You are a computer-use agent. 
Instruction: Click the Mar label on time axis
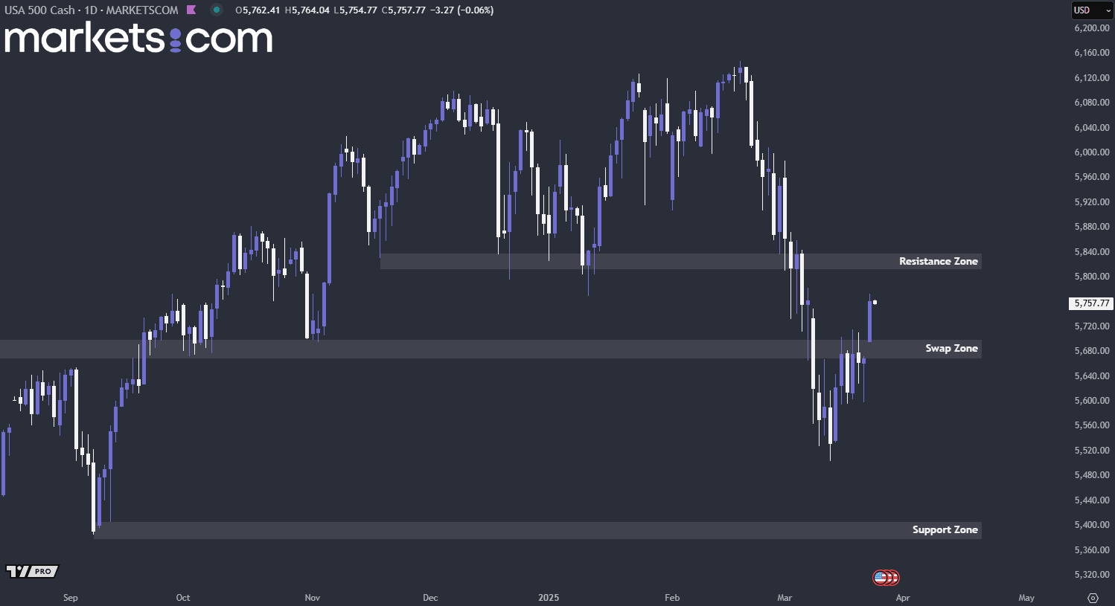coord(785,598)
